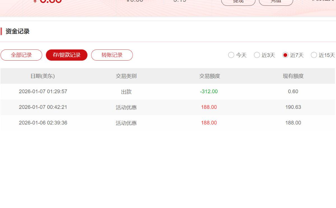336x208 pixels.
Task: Click the 交易额度 column header
Action: [209, 76]
